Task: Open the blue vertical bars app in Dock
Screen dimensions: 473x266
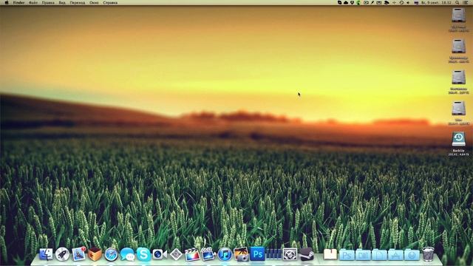Action: pos(273,254)
